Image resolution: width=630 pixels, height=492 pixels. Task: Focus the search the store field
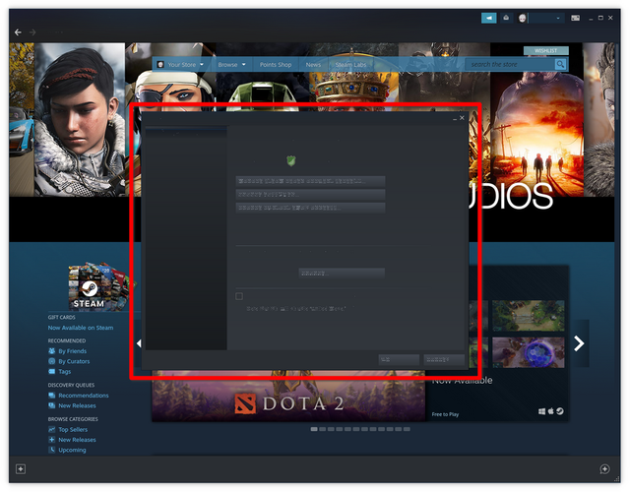[510, 64]
